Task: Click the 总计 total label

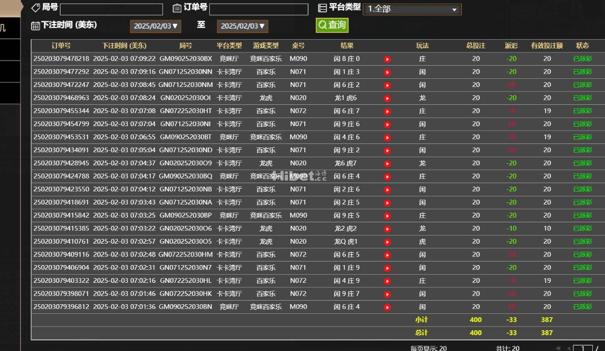Action: [x=421, y=333]
